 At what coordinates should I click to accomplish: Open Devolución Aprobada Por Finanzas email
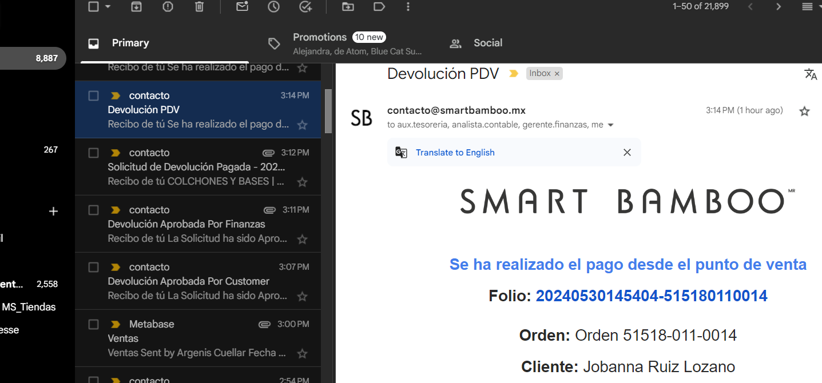pos(198,224)
